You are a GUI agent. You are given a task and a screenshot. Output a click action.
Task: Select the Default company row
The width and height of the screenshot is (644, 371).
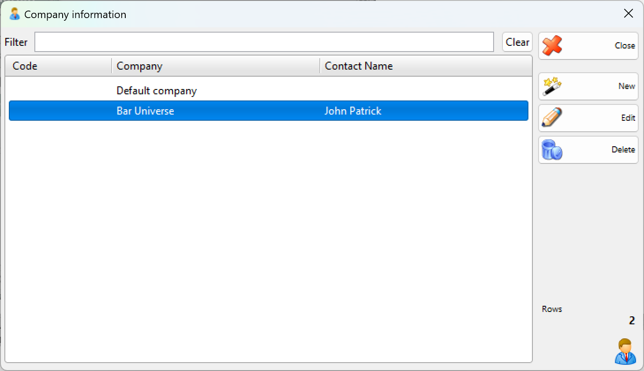click(269, 91)
